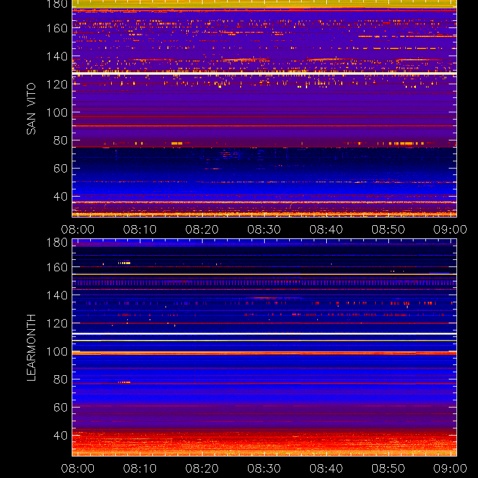Screen dimensions: 478x478
Task: Select the 120 tick label on SAN VITO axis
Action: pyautogui.click(x=57, y=84)
